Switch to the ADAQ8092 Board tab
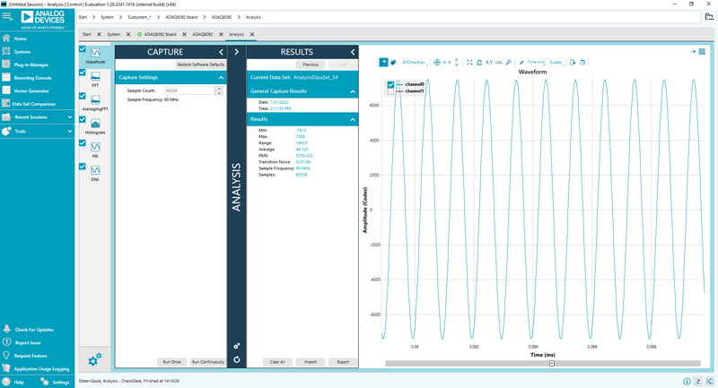718x388 pixels. 162,34
